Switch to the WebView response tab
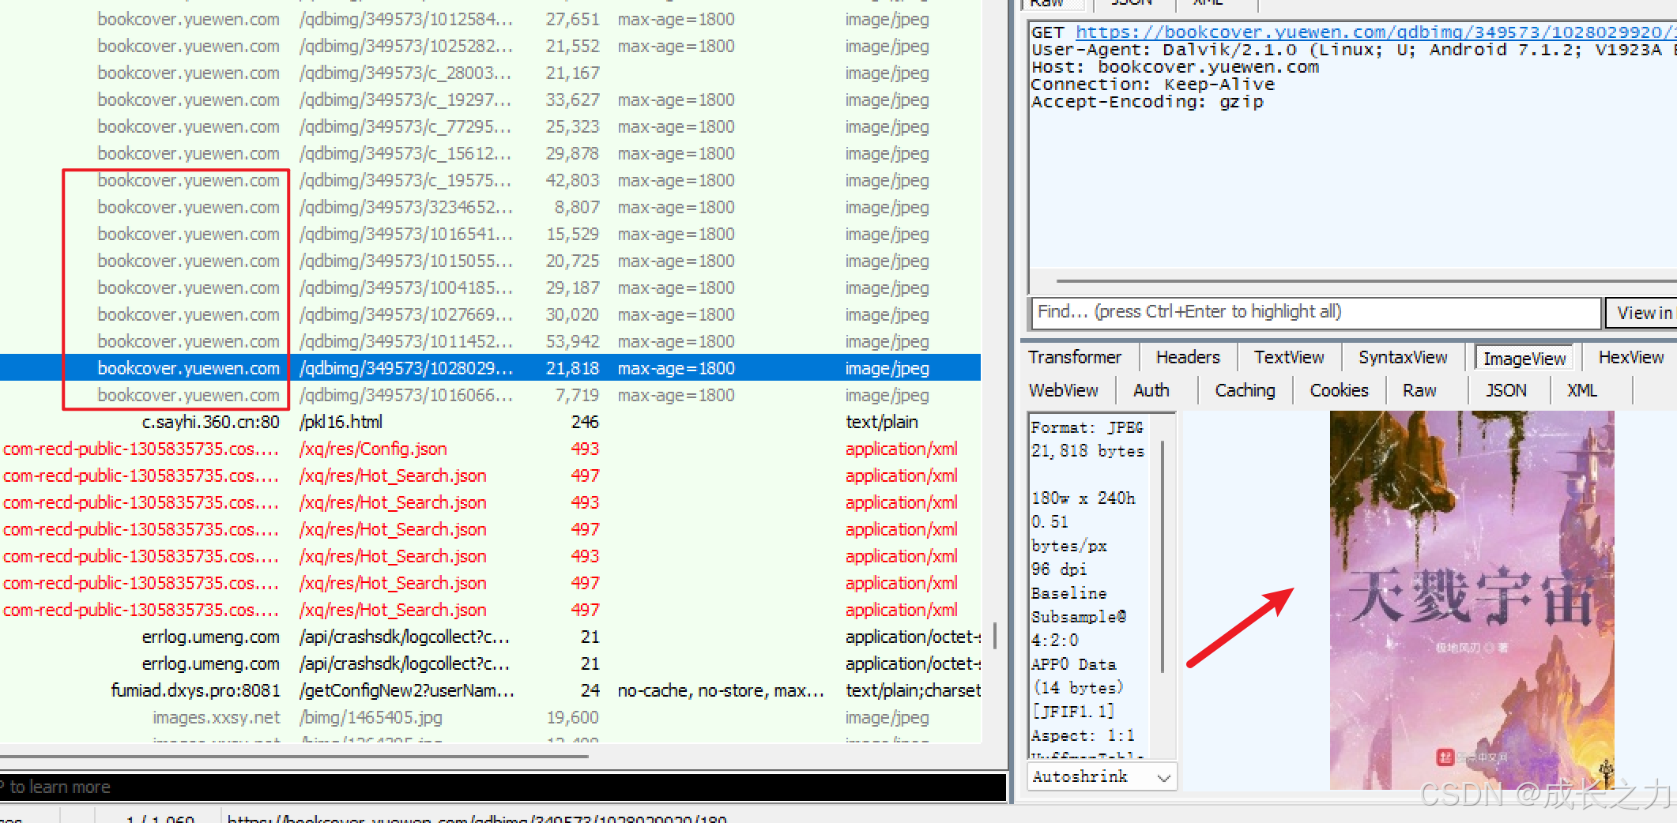Viewport: 1677px width, 823px height. [x=1063, y=391]
